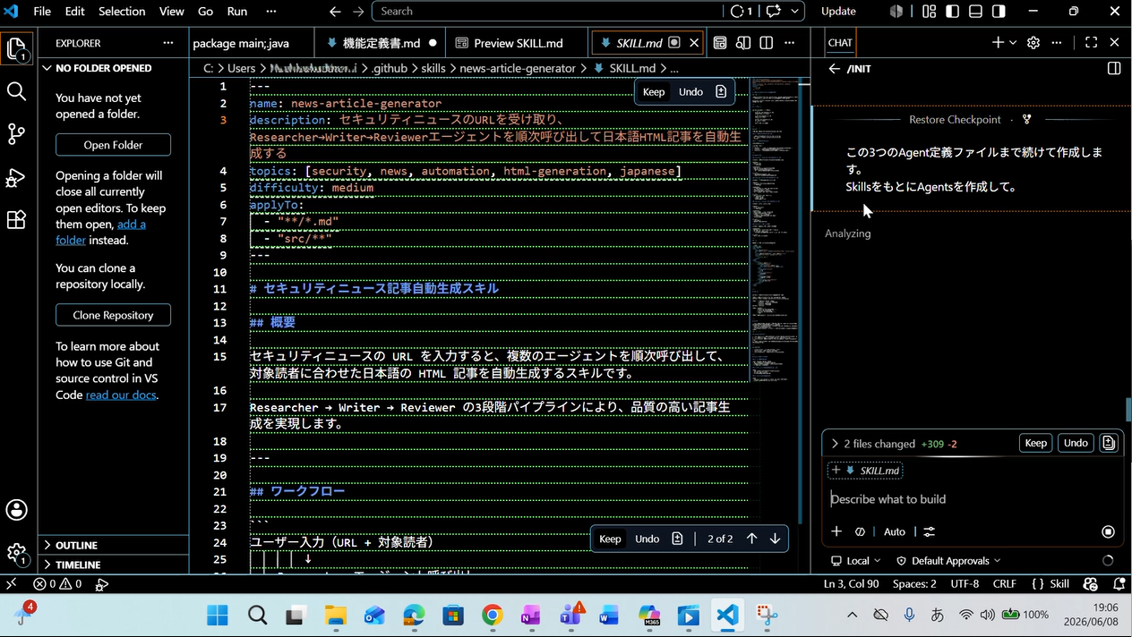Maximize the chat panel
The image size is (1132, 637).
tap(1091, 42)
